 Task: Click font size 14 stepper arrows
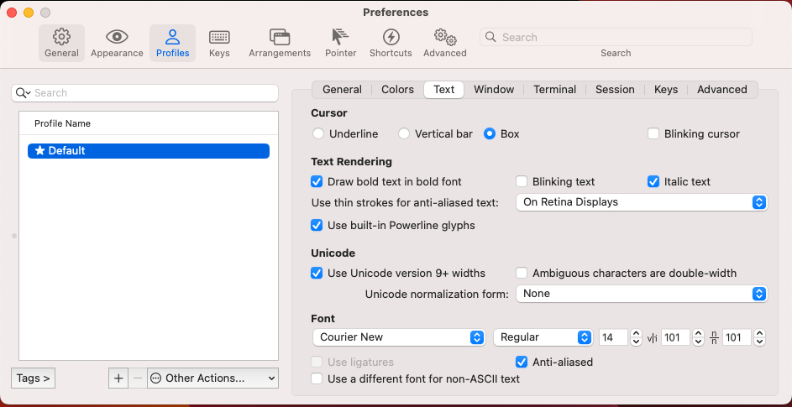[x=636, y=337]
